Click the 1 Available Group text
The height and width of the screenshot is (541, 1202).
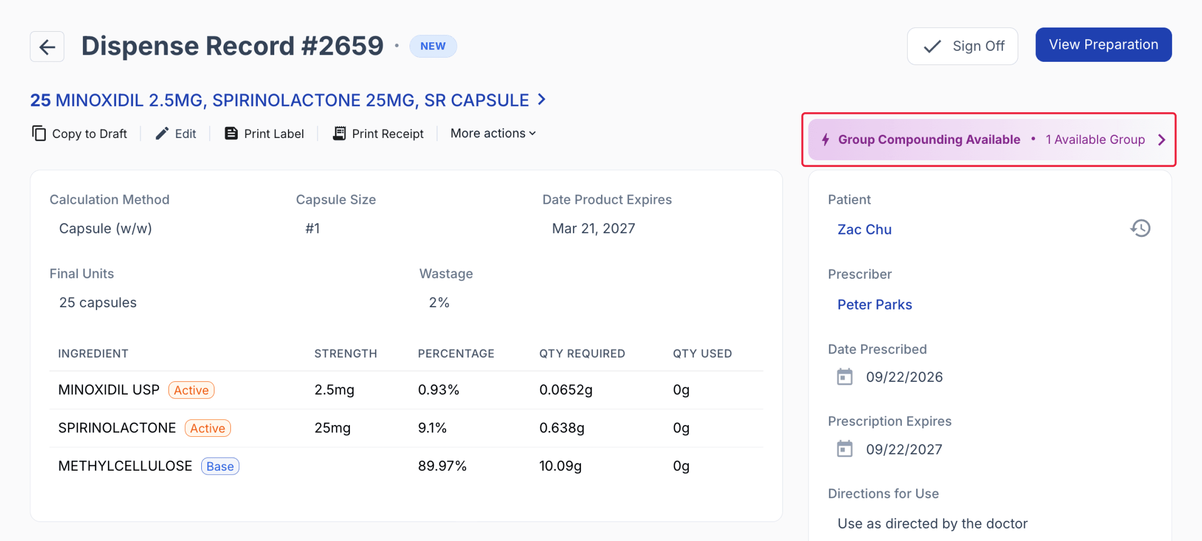[1095, 139]
